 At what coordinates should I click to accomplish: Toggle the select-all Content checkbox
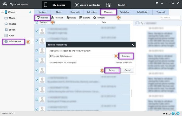37,22
